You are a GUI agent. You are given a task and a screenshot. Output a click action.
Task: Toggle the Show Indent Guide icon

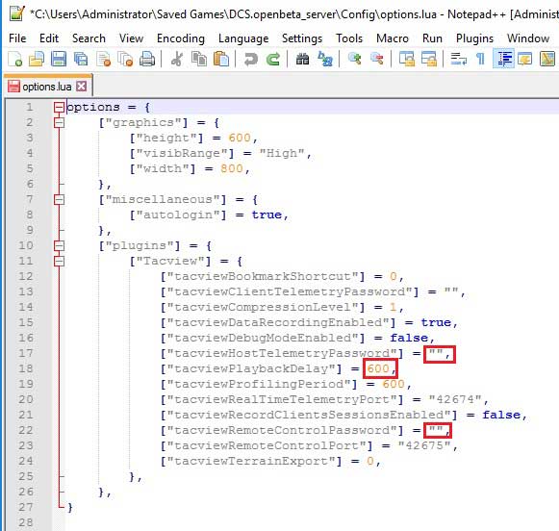(503, 59)
